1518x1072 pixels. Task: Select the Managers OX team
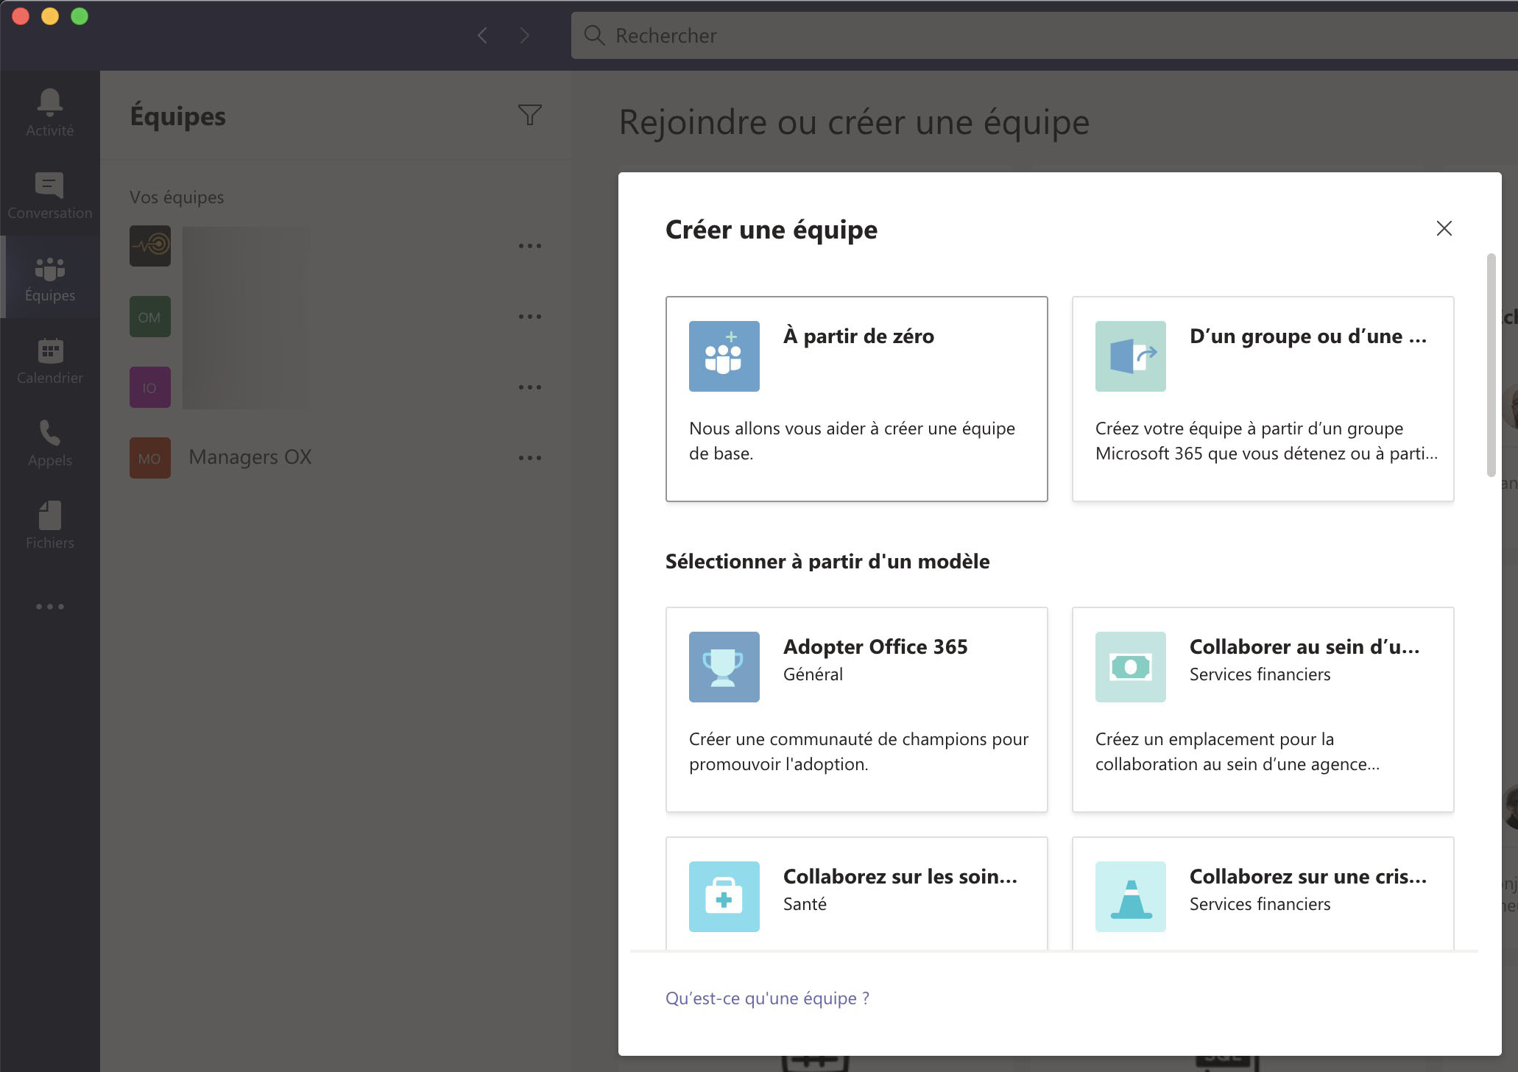(250, 457)
